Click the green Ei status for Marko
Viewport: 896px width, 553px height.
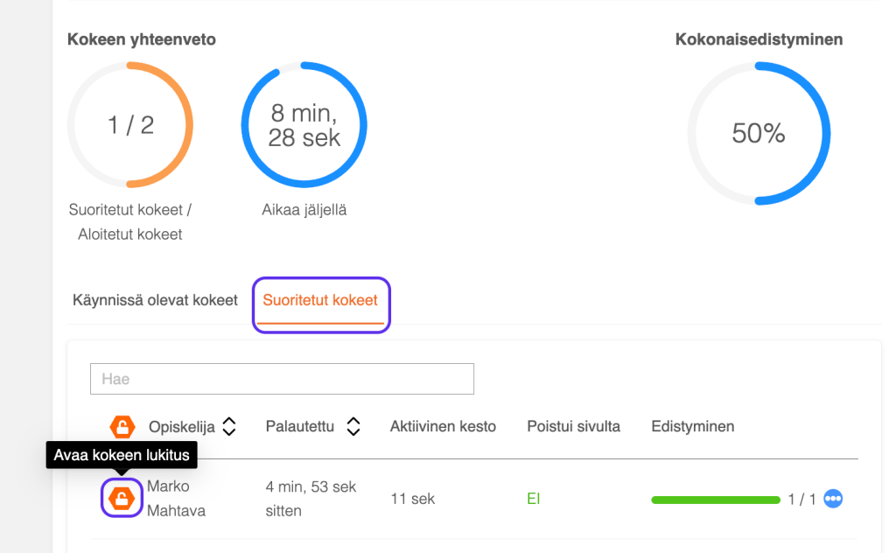click(x=533, y=499)
